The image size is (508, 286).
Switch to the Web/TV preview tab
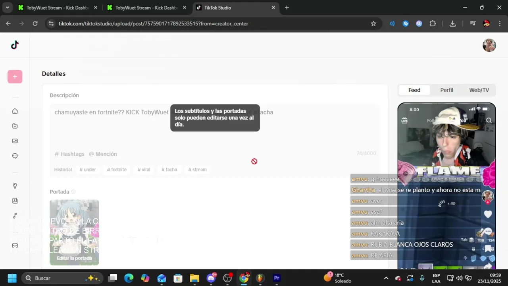tap(479, 90)
